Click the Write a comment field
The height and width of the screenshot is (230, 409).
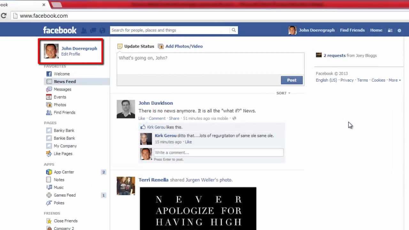coord(219,153)
